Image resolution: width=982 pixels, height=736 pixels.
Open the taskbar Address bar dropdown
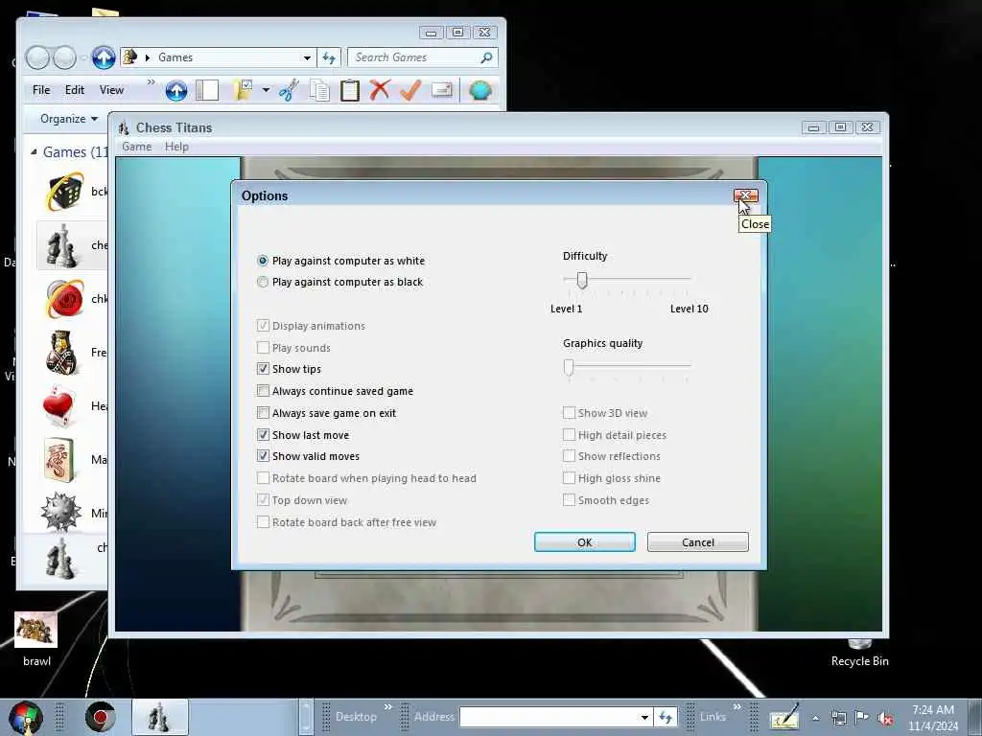(x=644, y=717)
